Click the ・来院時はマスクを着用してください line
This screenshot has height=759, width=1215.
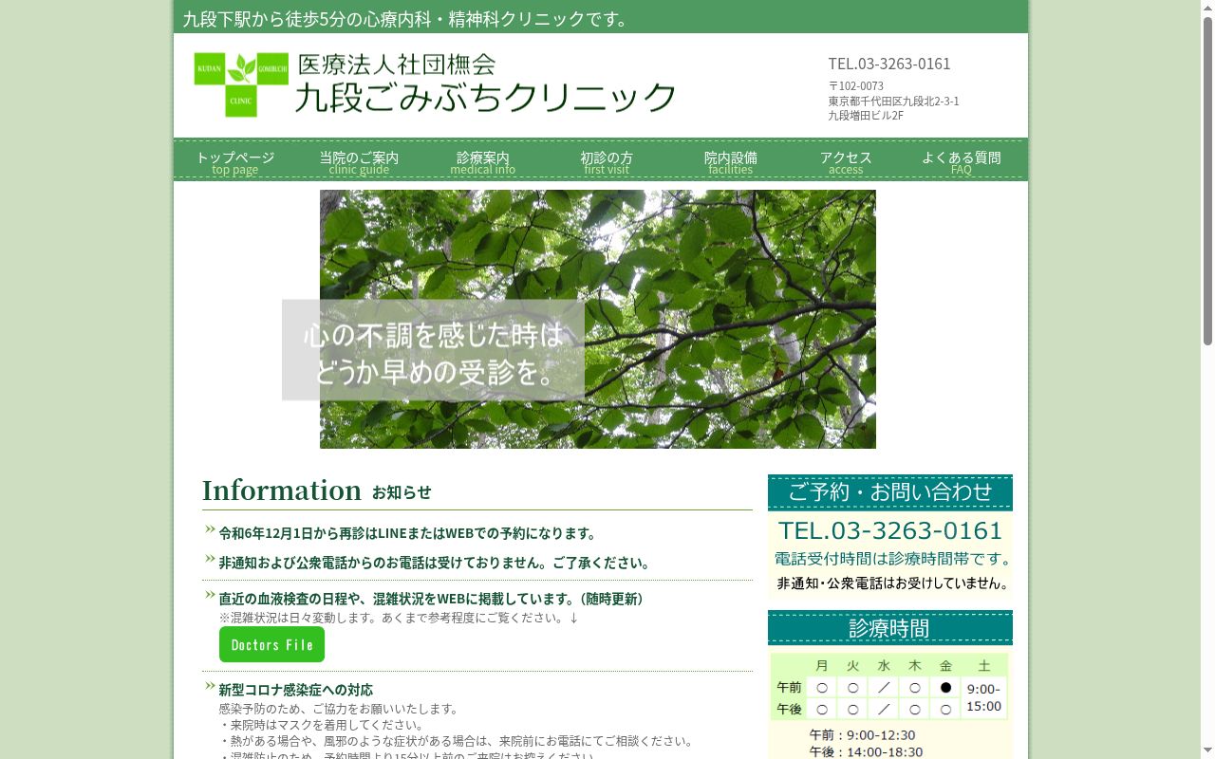coord(322,725)
